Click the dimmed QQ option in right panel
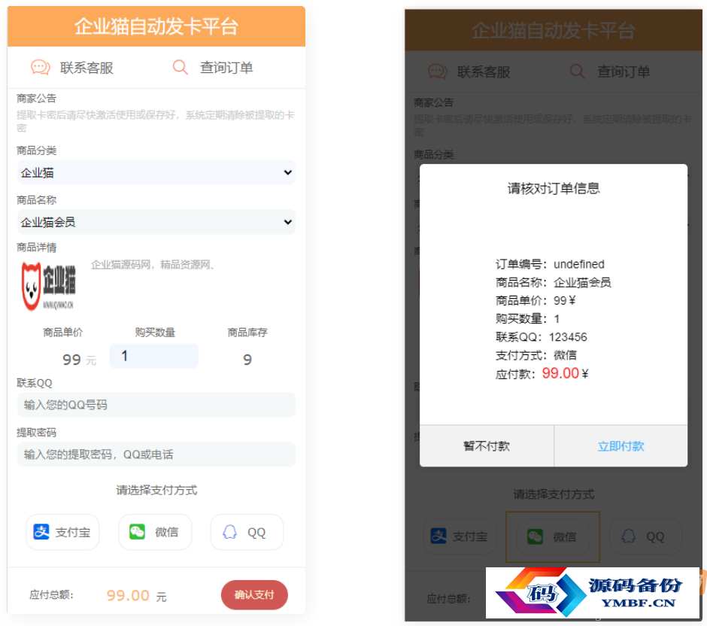The height and width of the screenshot is (626, 707). (645, 536)
